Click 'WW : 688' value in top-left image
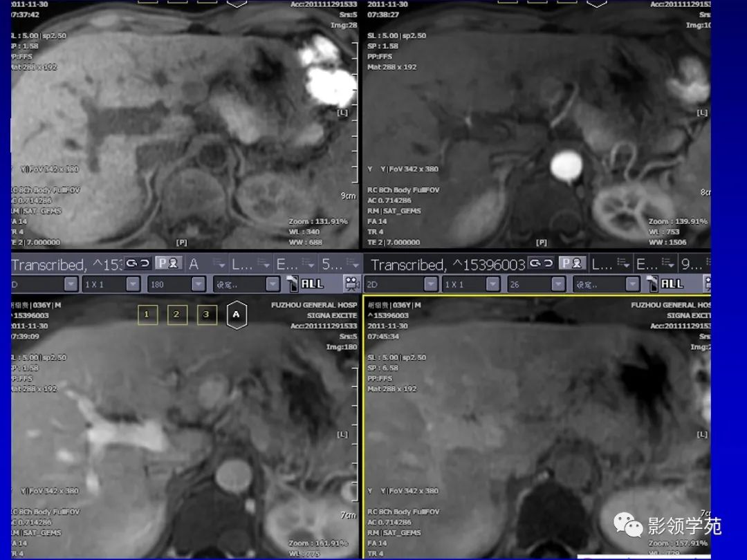This screenshot has width=747, height=560. click(306, 243)
